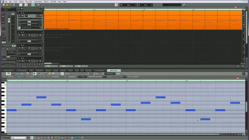249x140 pixels.
Task: Arm record on track 2
Action: (x=26, y=35)
